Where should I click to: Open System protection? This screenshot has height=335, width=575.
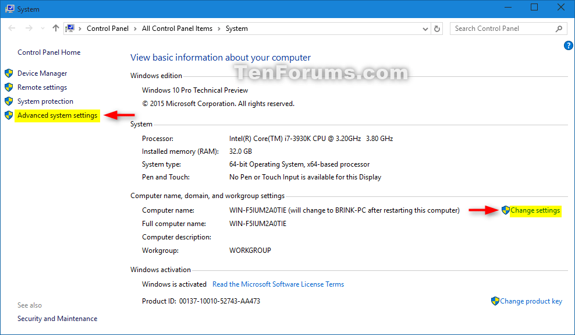pyautogui.click(x=45, y=101)
